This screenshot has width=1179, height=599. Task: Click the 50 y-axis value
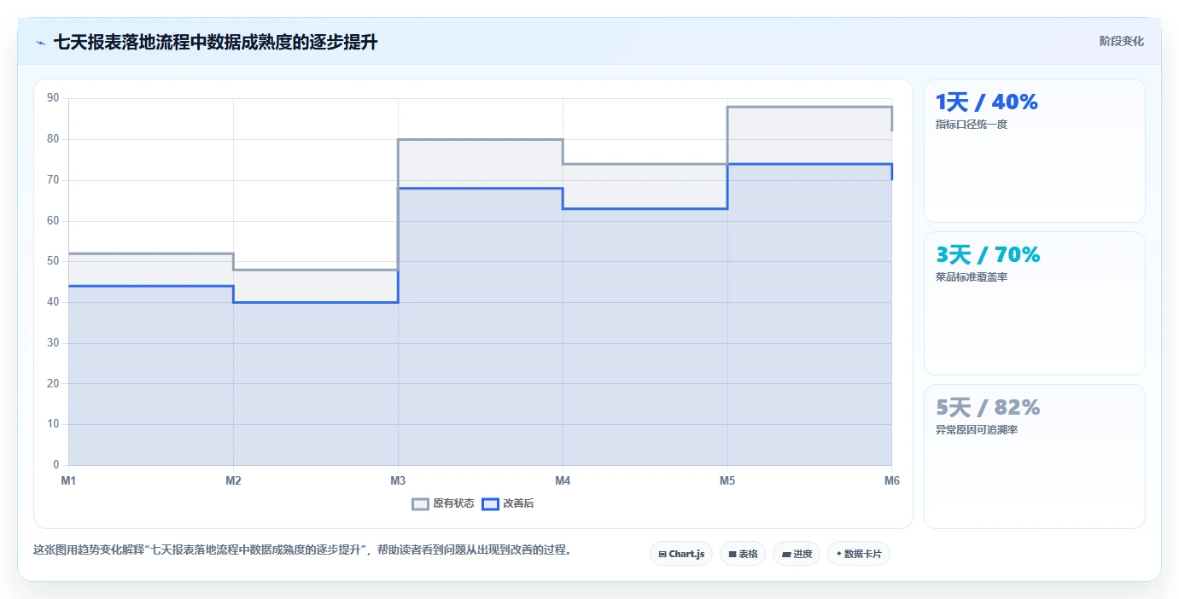[53, 261]
